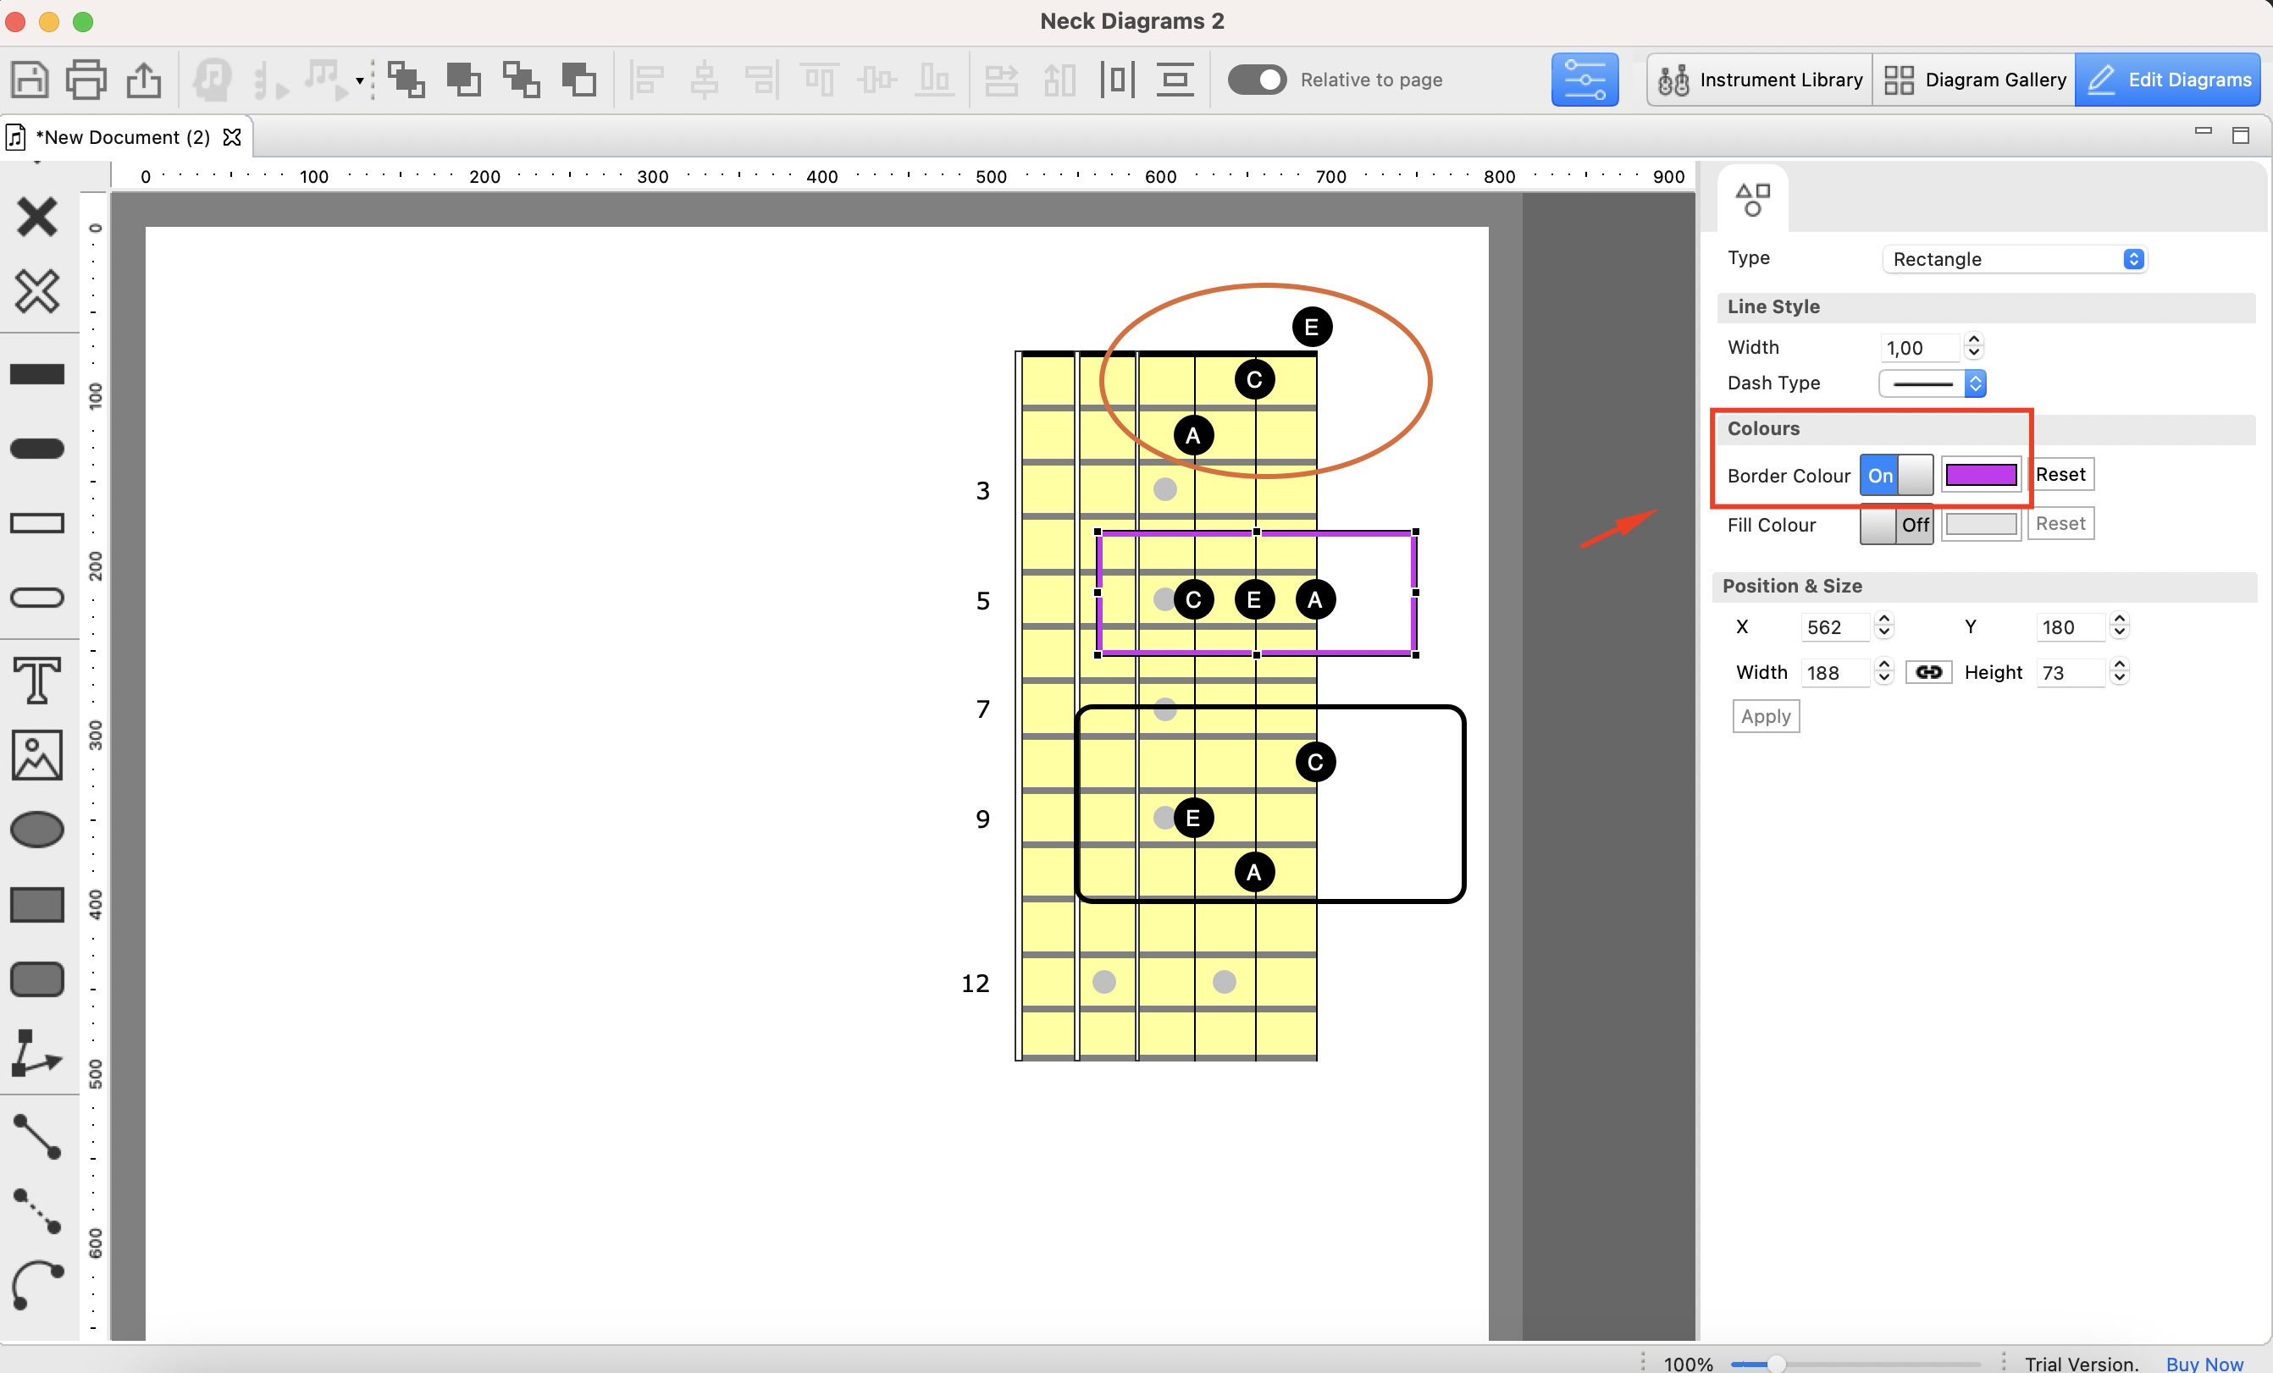
Task: Select the Text tool
Action: 37,680
